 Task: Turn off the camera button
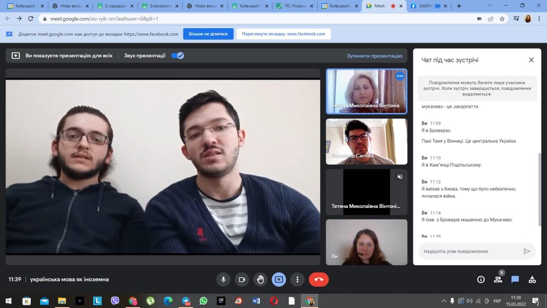pyautogui.click(x=242, y=279)
